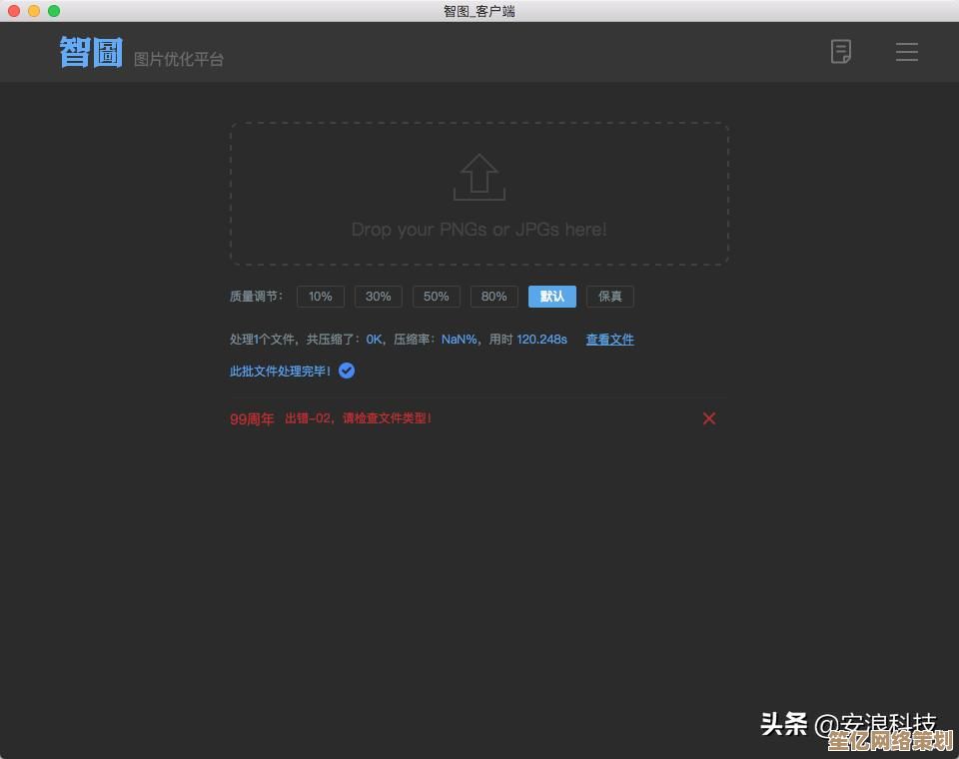
Task: Set quality to 10%
Action: [321, 297]
